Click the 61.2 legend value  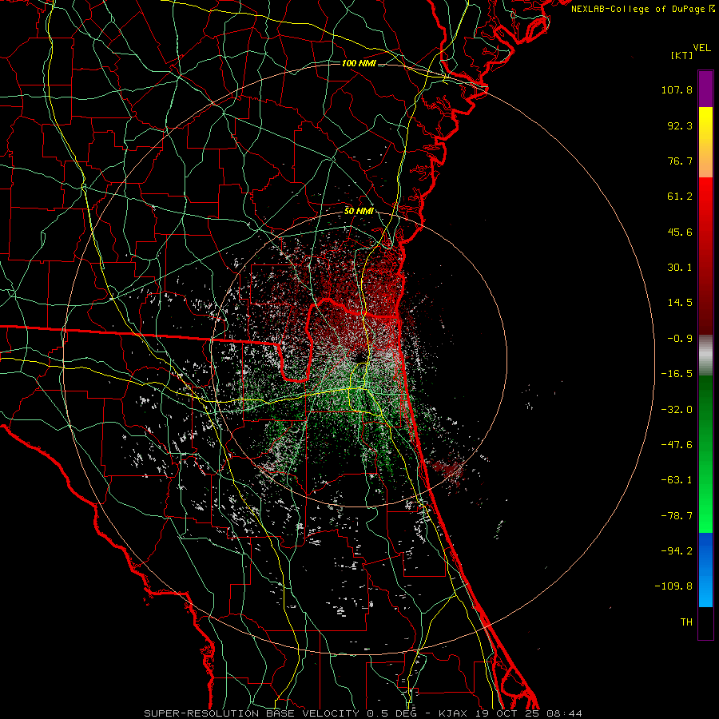(680, 197)
